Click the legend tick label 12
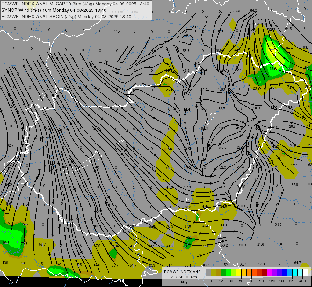 click(x=221, y=281)
